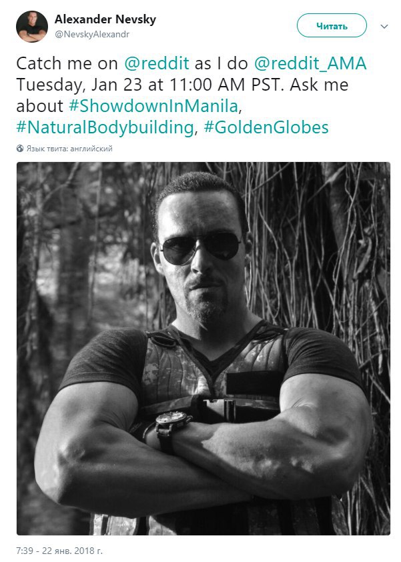Viewport: 401px width, 562px height.
Task: Click the Язык твита: английский label
Action: (69, 149)
